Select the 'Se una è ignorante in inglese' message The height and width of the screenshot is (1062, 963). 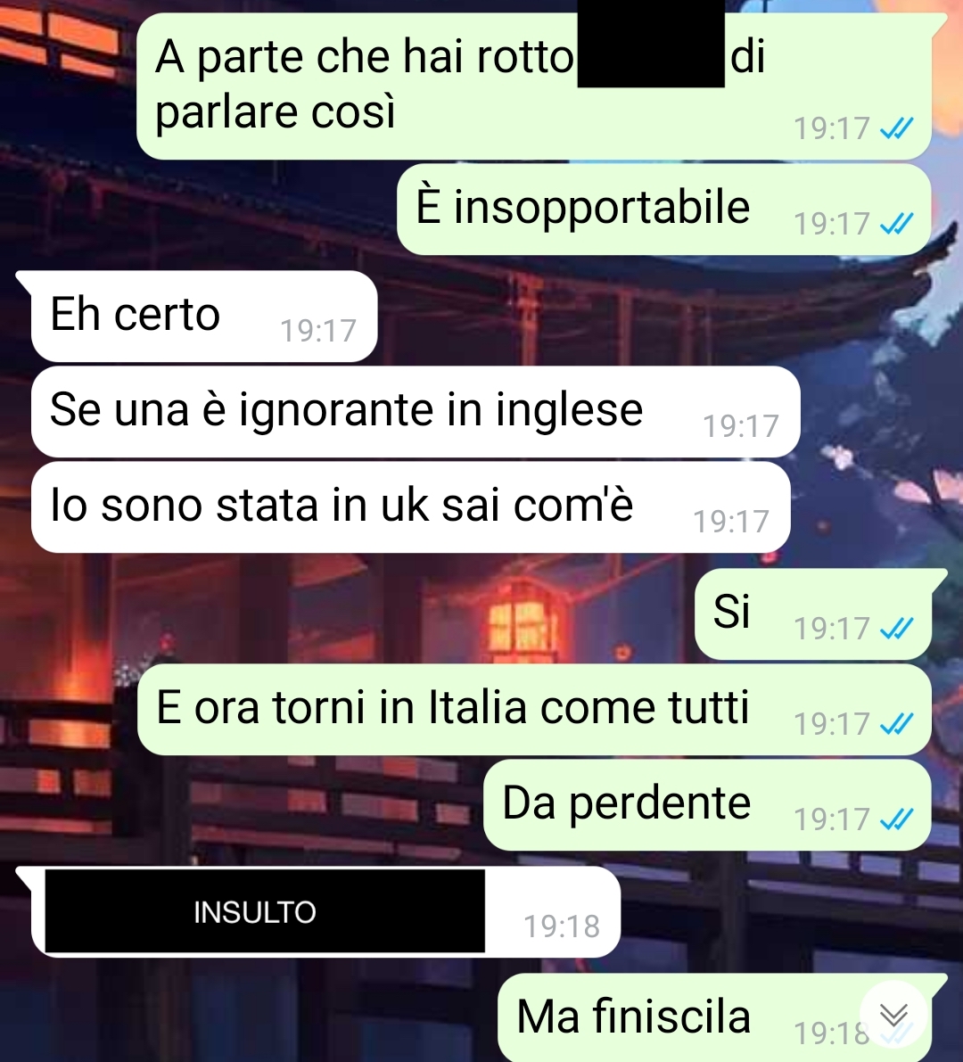click(416, 412)
